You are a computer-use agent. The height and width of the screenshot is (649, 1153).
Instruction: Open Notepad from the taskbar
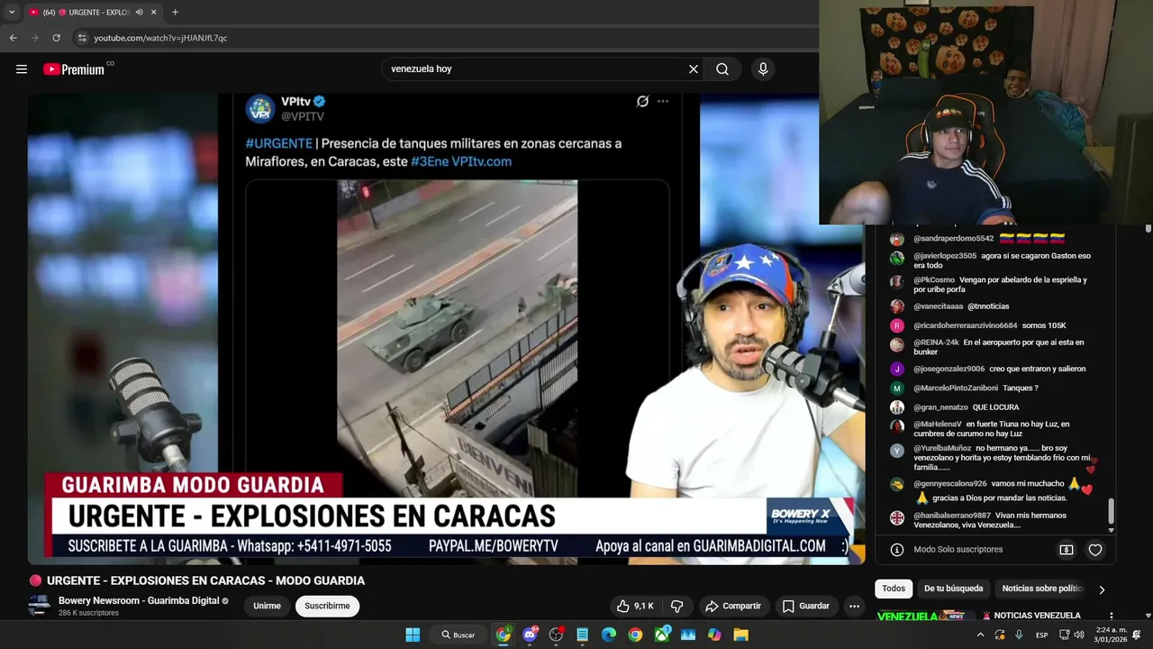pos(582,635)
